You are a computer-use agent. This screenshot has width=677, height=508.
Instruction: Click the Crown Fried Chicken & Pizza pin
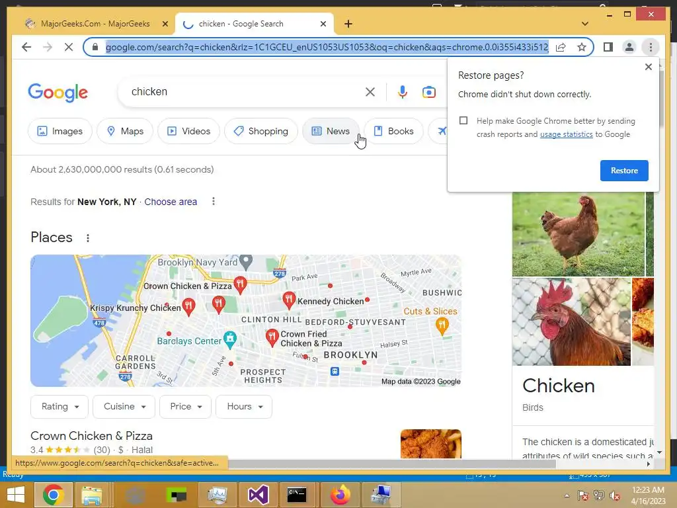pos(272,337)
